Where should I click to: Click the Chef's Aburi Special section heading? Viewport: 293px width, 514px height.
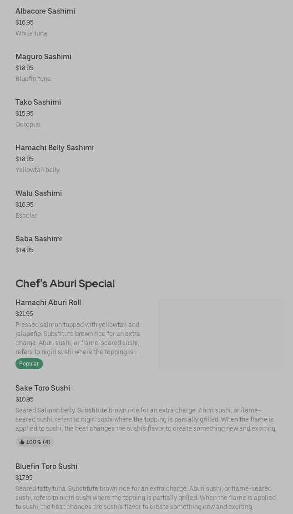point(65,283)
